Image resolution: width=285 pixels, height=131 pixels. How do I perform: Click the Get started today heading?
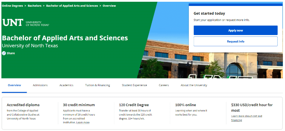click(209, 13)
